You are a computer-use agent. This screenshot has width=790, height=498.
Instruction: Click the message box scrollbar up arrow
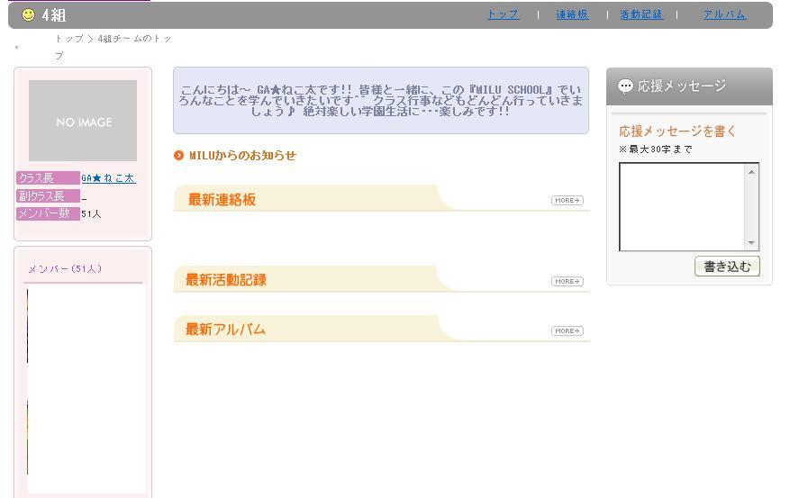(751, 171)
